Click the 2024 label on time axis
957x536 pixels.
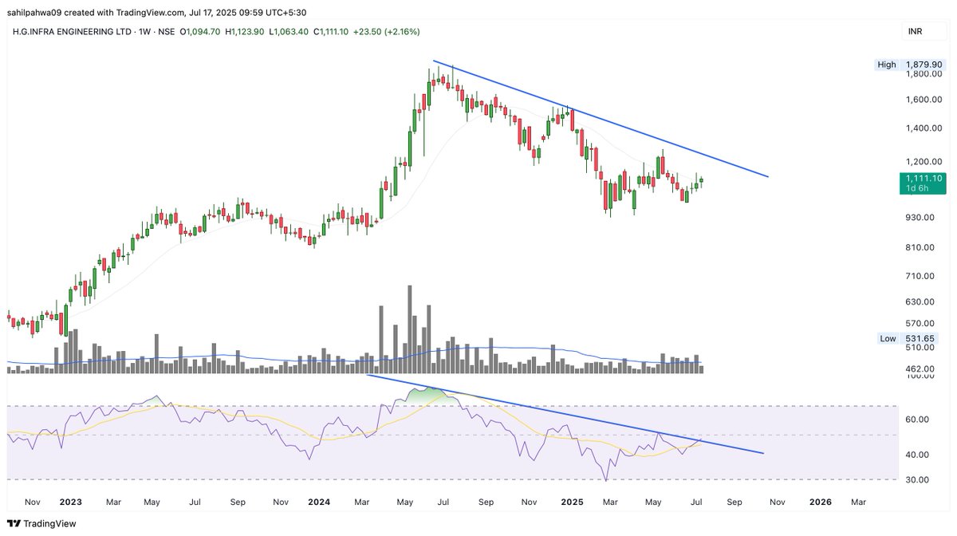319,502
